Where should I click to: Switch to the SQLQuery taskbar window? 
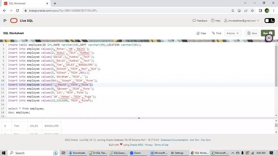click(118, 153)
